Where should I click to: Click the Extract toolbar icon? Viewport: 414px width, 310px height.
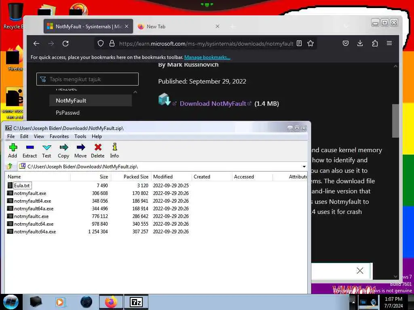point(30,151)
